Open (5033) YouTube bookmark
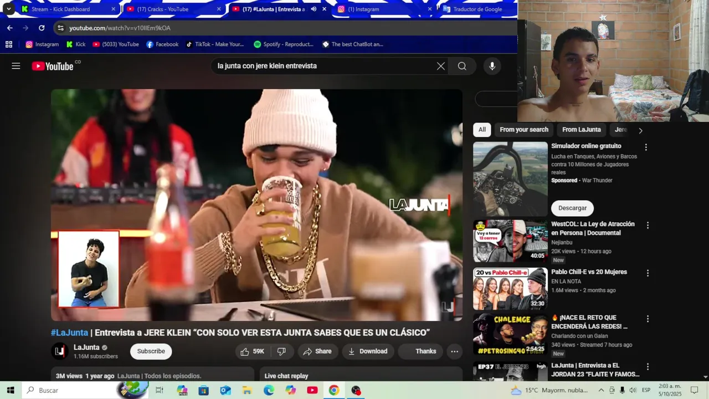 pyautogui.click(x=116, y=44)
